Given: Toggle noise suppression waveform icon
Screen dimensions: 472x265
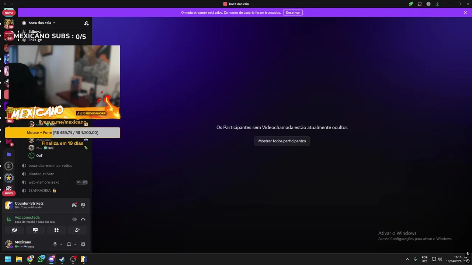Looking at the screenshot, I should [74, 219].
